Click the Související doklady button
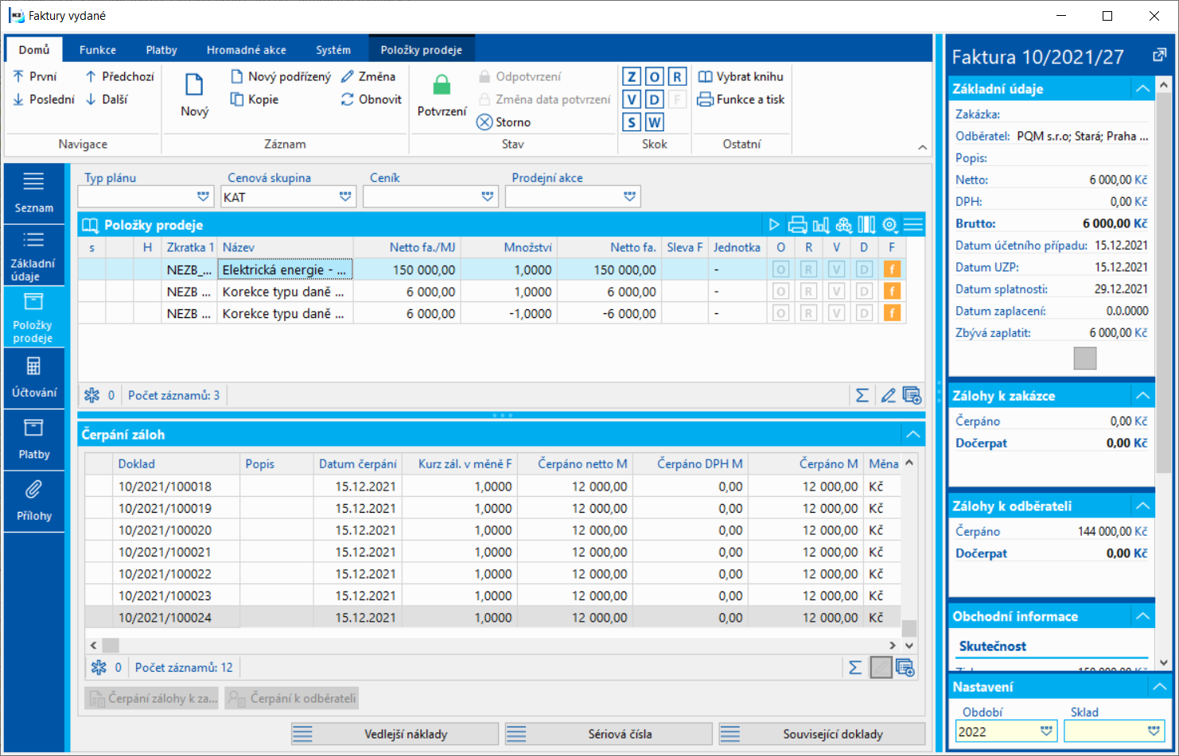Viewport: 1179px width, 756px height. point(822,734)
